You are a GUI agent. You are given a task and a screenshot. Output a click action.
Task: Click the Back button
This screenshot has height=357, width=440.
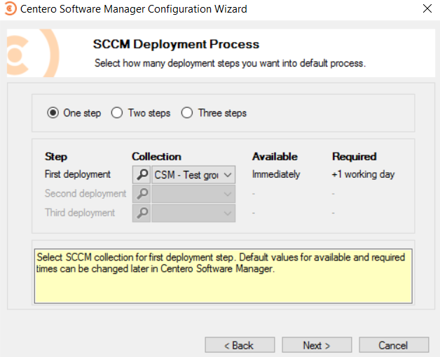click(x=240, y=345)
